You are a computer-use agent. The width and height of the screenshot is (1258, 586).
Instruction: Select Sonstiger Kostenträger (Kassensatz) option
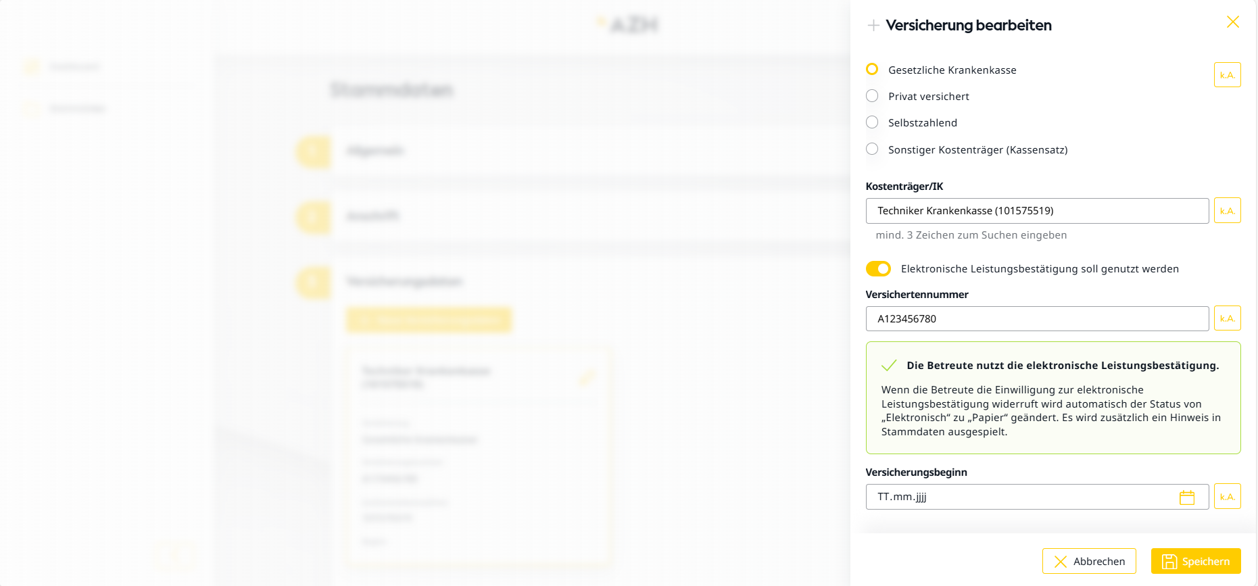pyautogui.click(x=872, y=149)
